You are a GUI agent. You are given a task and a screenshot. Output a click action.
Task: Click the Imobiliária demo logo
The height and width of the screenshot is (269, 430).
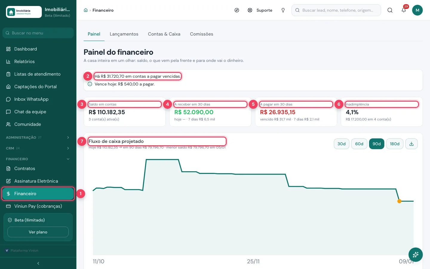pos(24,12)
